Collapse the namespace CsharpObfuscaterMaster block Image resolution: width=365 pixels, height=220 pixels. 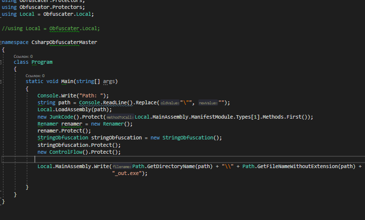[1, 43]
